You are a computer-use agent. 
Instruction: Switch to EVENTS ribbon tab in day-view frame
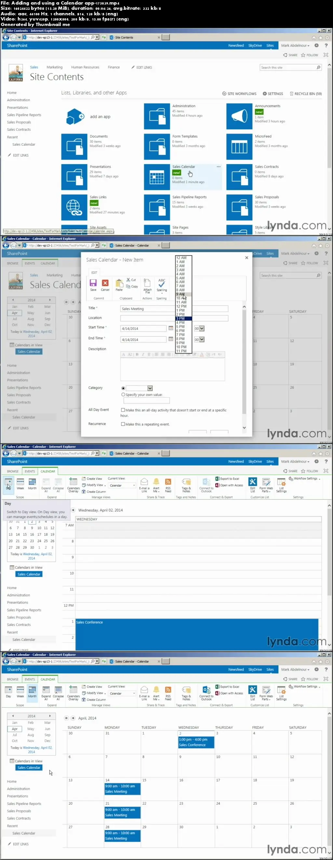[x=30, y=471]
